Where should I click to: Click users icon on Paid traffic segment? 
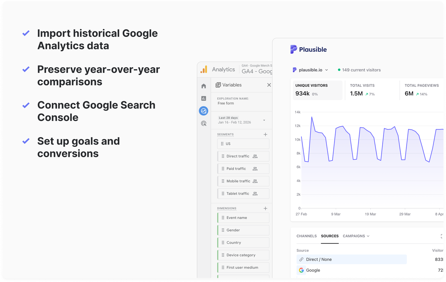255,169
